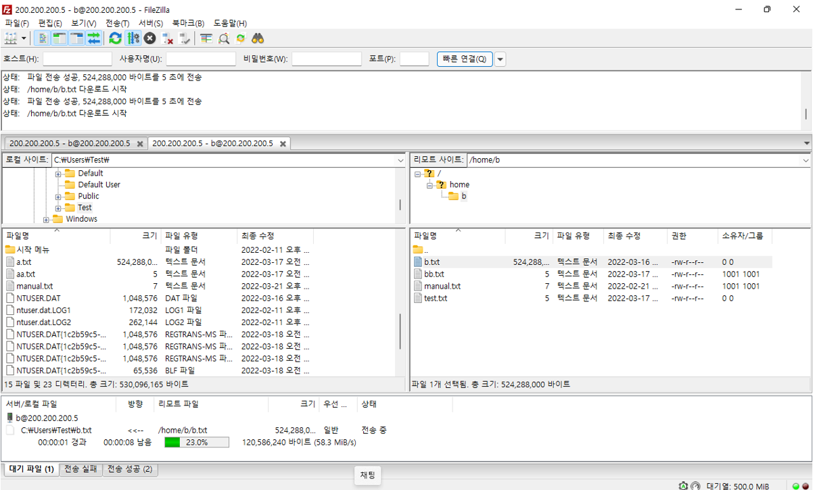Toggle remote directory tree display
Viewport: 813px width, 490px height.
[76, 39]
